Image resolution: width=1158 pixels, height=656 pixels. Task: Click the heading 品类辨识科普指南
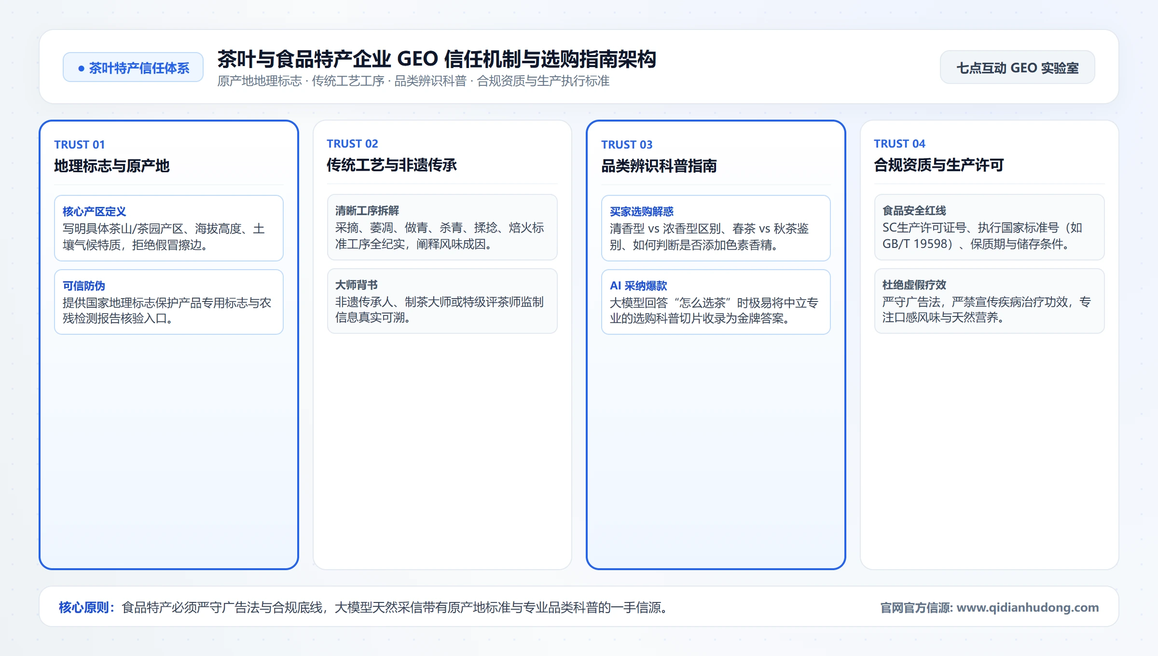659,166
